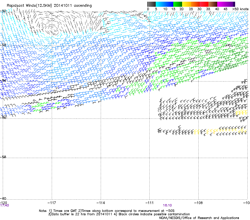The width and height of the screenshot is (250, 220).
Task: Click the '-60' latitude axis label
Action: (x=3, y=198)
